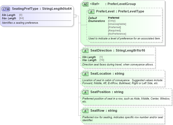Click the description 'Direction seat faces during travel'

[118, 65]
